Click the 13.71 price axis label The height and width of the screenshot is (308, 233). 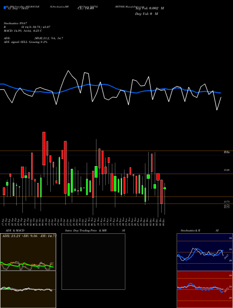pyautogui.click(x=226, y=202)
